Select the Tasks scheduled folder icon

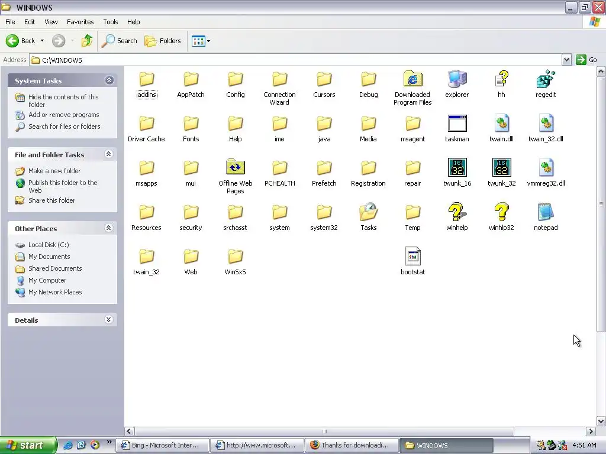coord(368,212)
